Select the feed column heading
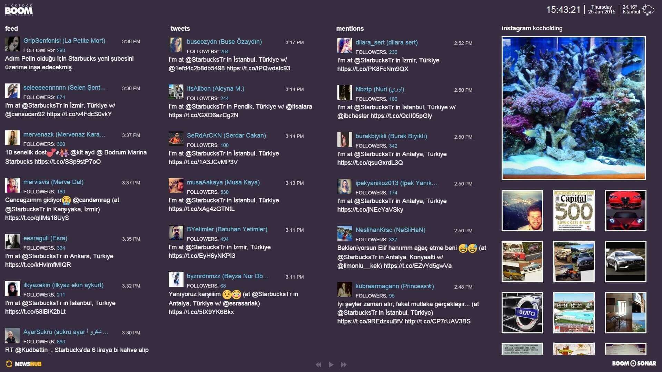Image resolution: width=662 pixels, height=372 pixels. point(11,29)
